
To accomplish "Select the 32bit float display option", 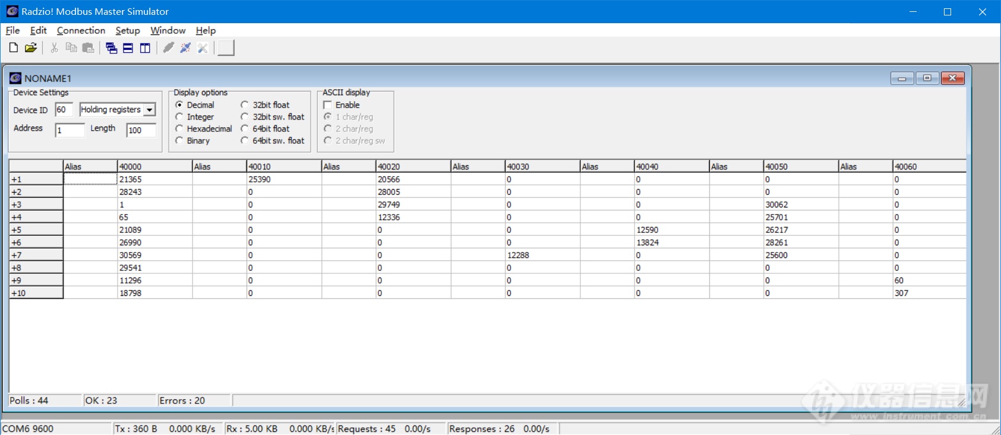I will [245, 105].
